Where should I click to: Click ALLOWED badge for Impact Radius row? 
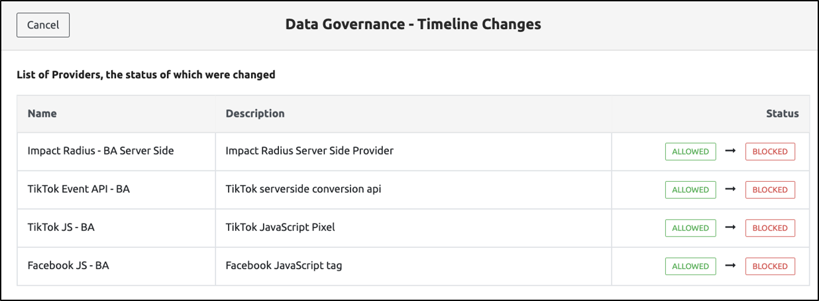tap(690, 151)
